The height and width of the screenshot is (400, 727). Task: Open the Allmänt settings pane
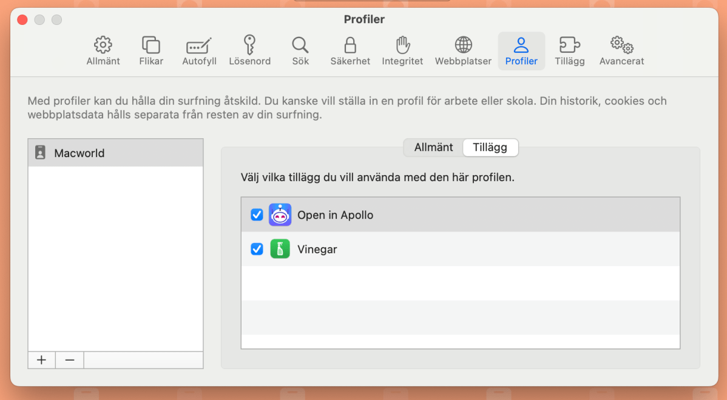click(103, 50)
